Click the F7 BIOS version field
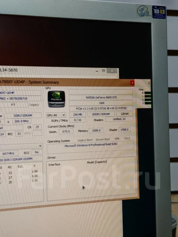The image size is (178, 237). pos(13,105)
